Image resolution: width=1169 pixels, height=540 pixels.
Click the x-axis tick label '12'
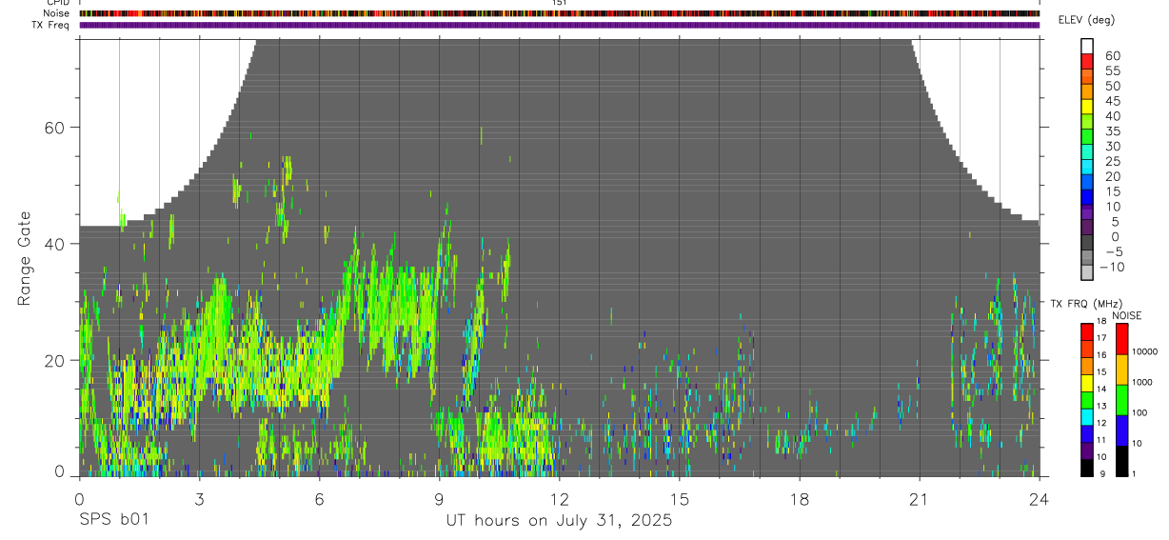pos(559,499)
